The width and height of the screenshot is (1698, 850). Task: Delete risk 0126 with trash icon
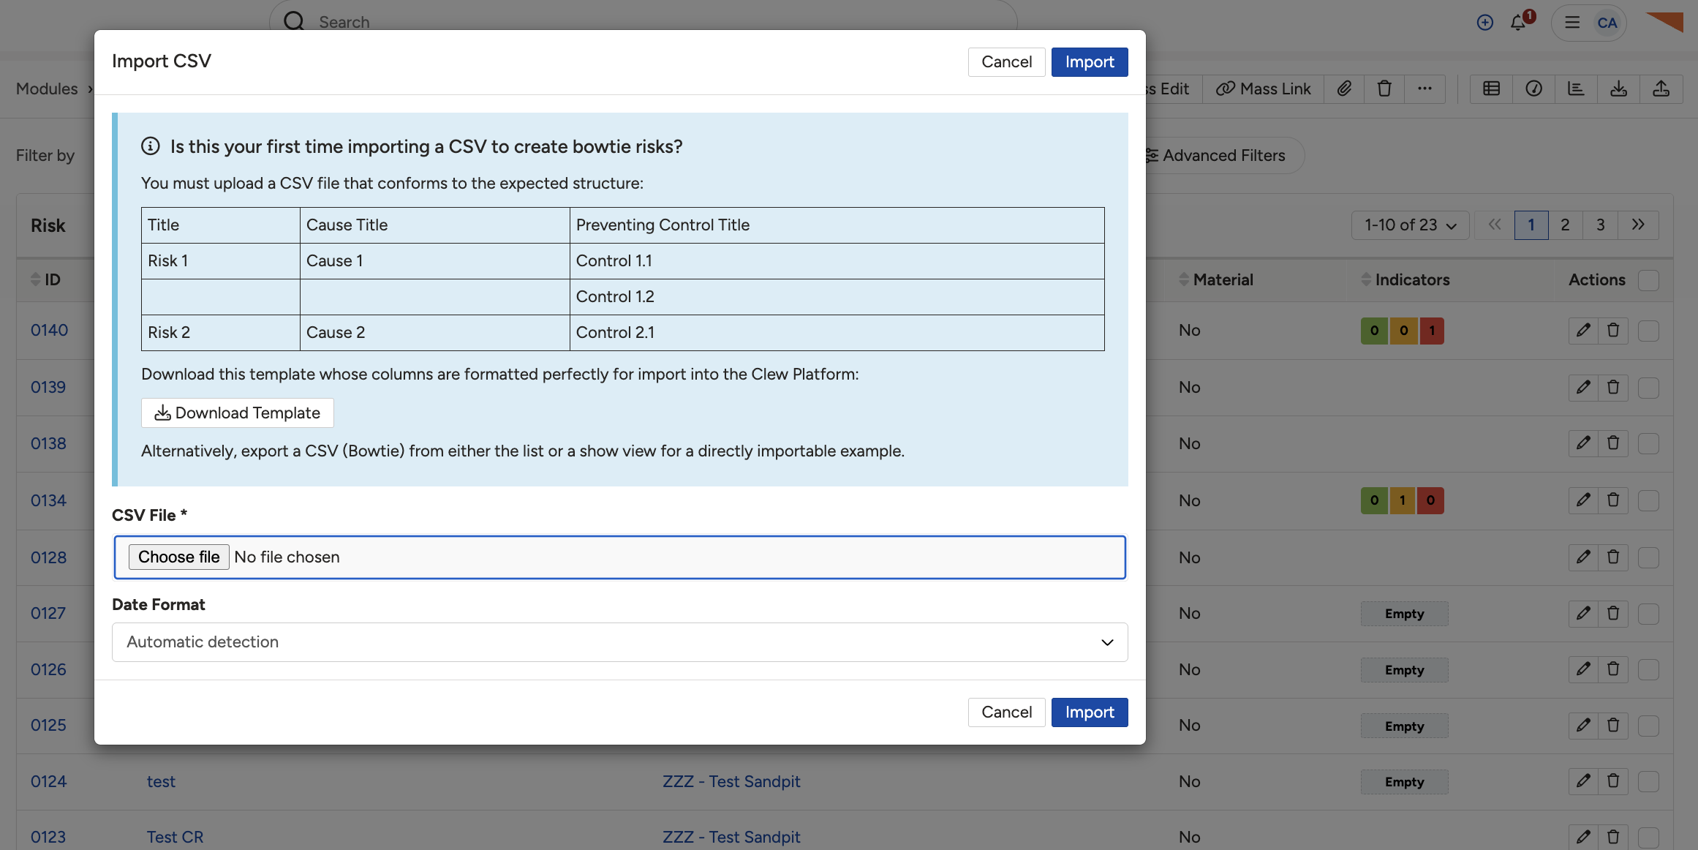1613,669
